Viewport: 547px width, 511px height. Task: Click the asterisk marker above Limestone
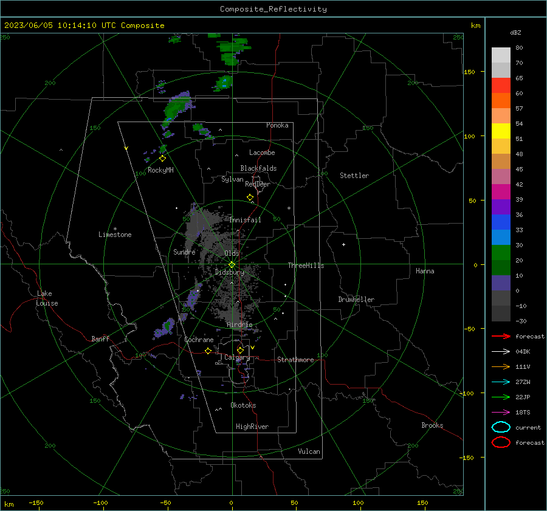pyautogui.click(x=115, y=229)
